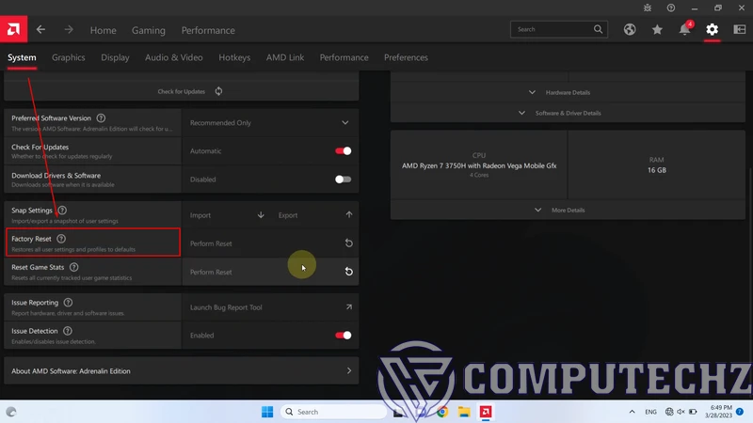Screen dimensions: 753x423
Task: Open Chrome from the taskbar
Action: pyautogui.click(x=442, y=412)
